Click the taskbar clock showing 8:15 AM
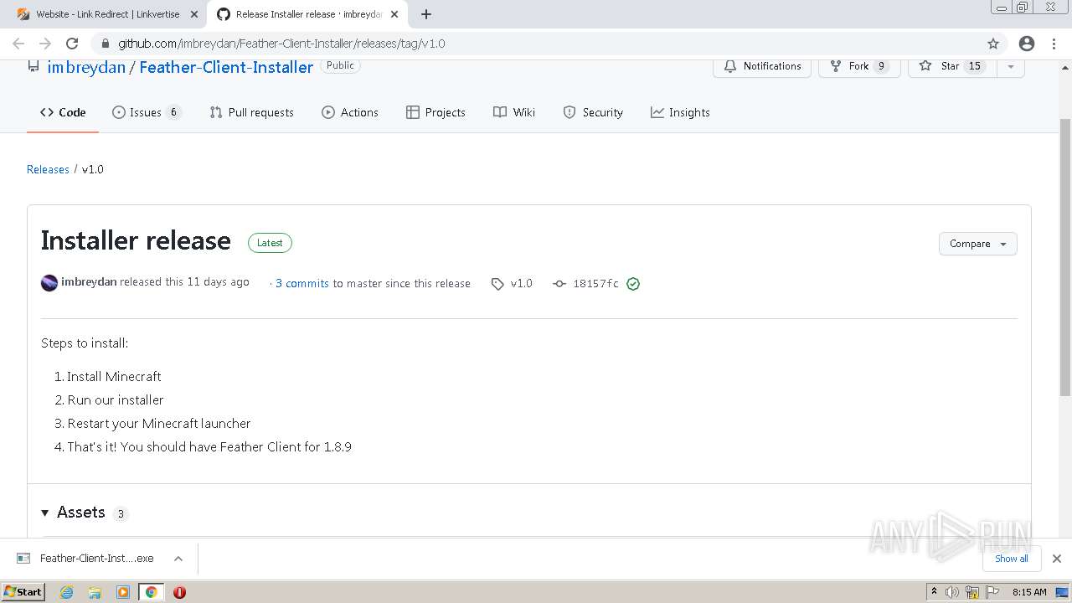The height and width of the screenshot is (603, 1072). click(x=1029, y=592)
